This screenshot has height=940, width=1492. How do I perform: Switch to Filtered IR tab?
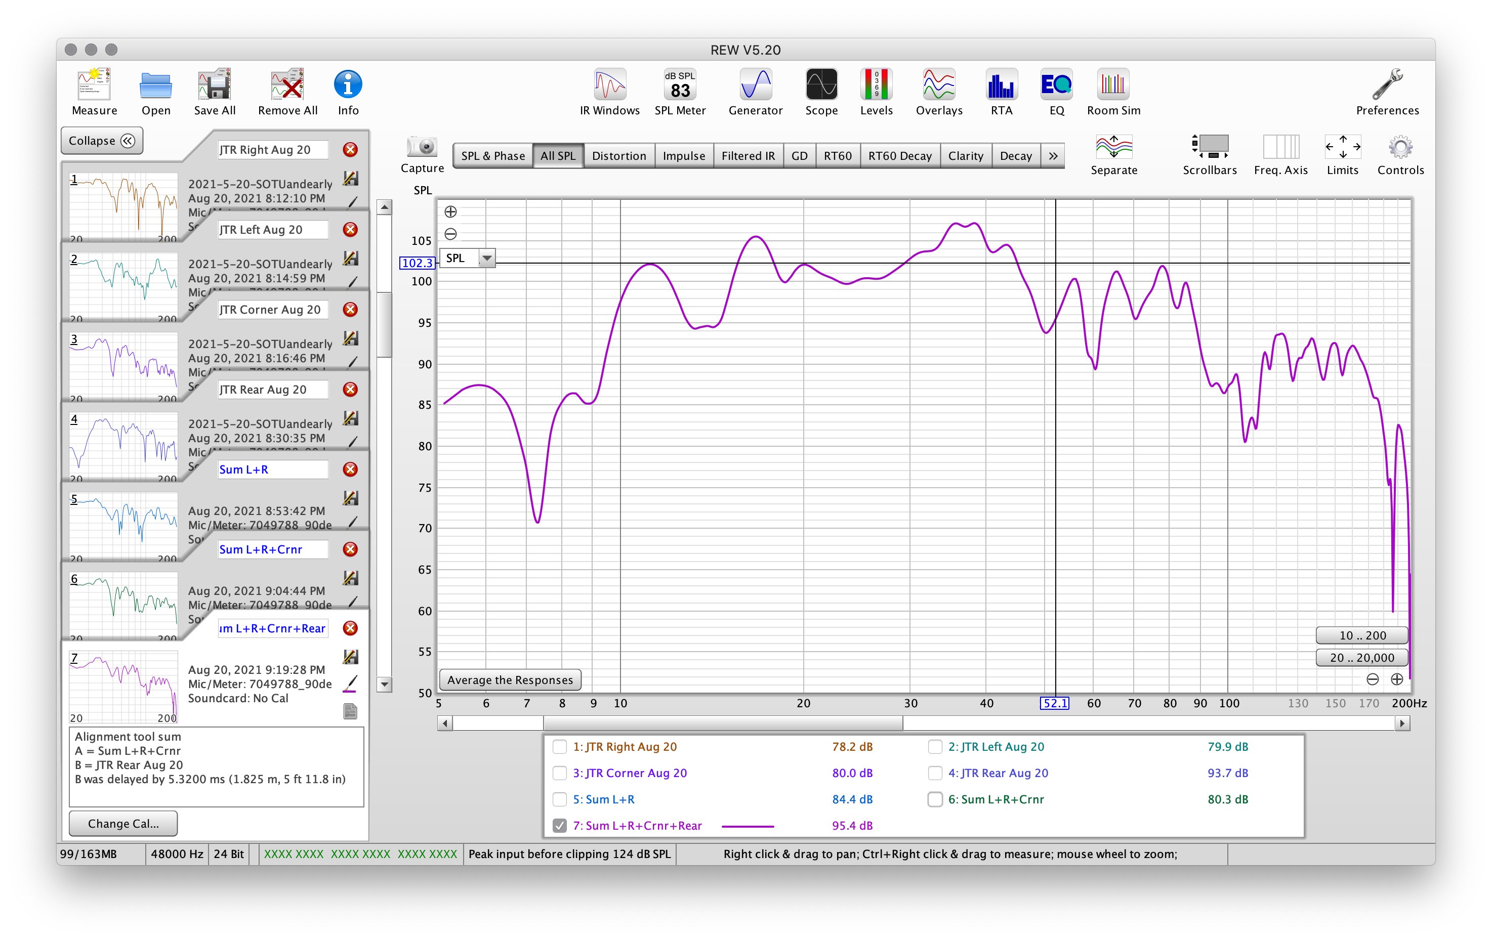point(748,156)
